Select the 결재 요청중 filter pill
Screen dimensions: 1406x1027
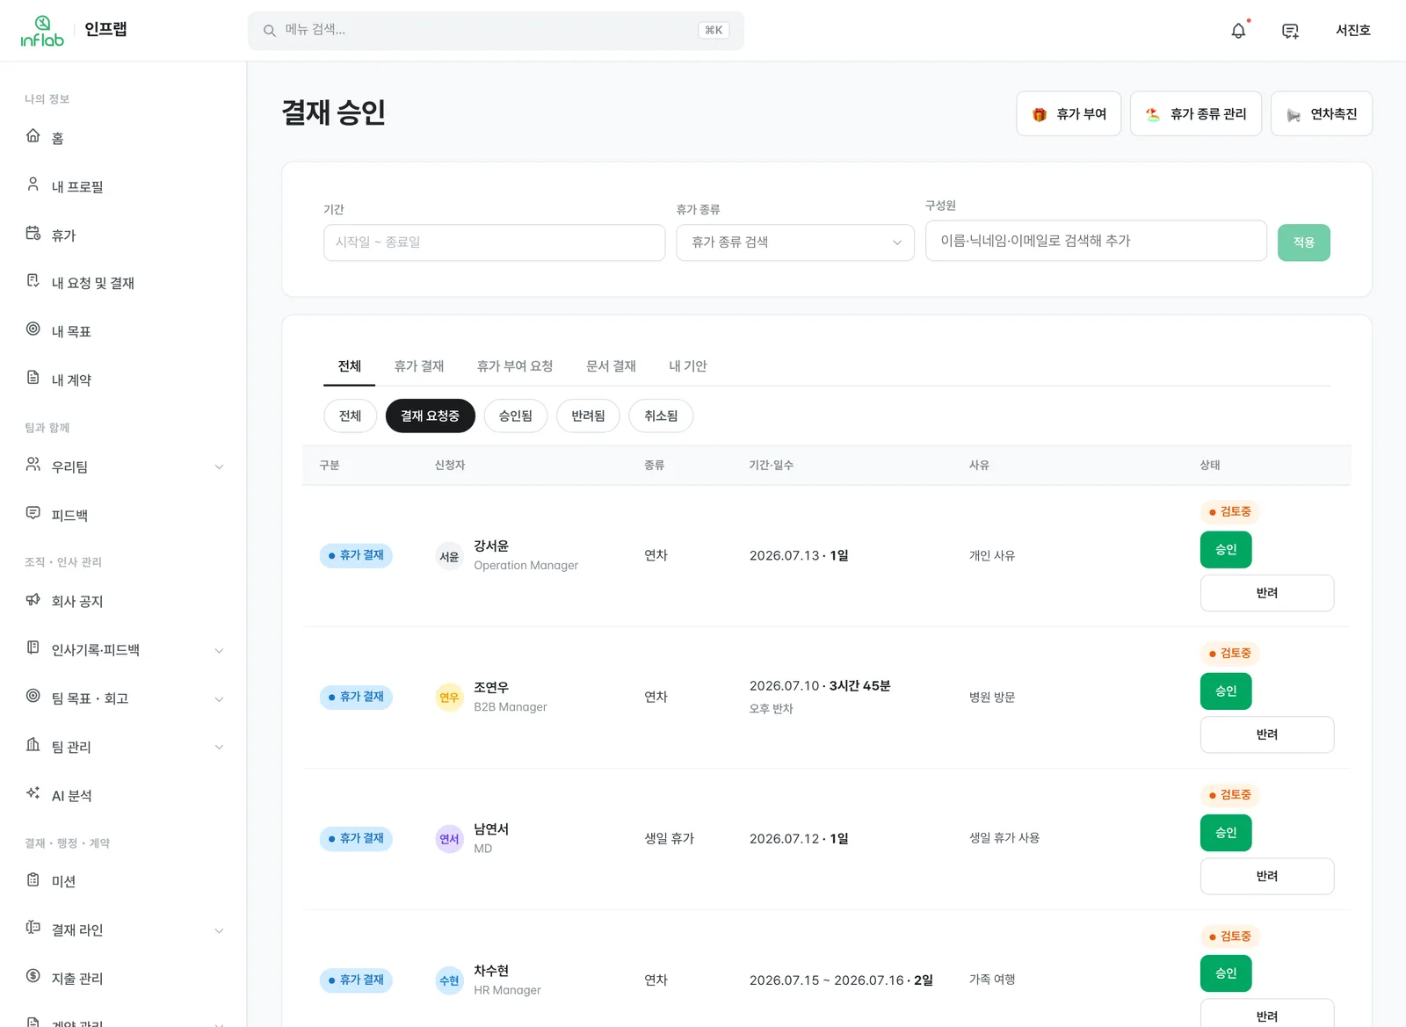431,416
